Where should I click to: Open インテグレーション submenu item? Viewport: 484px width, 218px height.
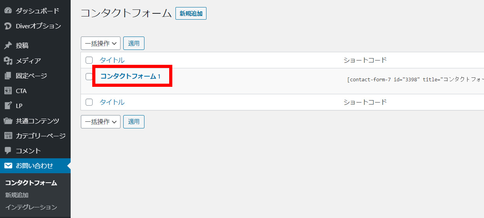31,207
